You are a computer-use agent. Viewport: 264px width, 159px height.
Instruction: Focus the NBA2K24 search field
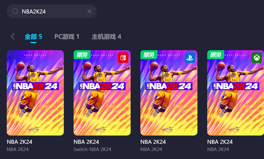[52, 11]
